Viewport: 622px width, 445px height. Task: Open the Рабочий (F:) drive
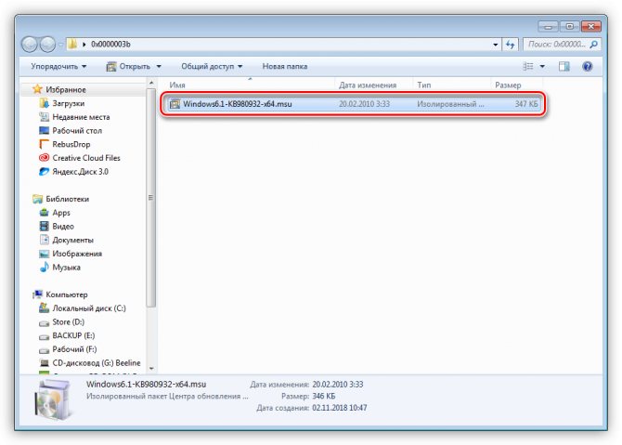[74, 349]
